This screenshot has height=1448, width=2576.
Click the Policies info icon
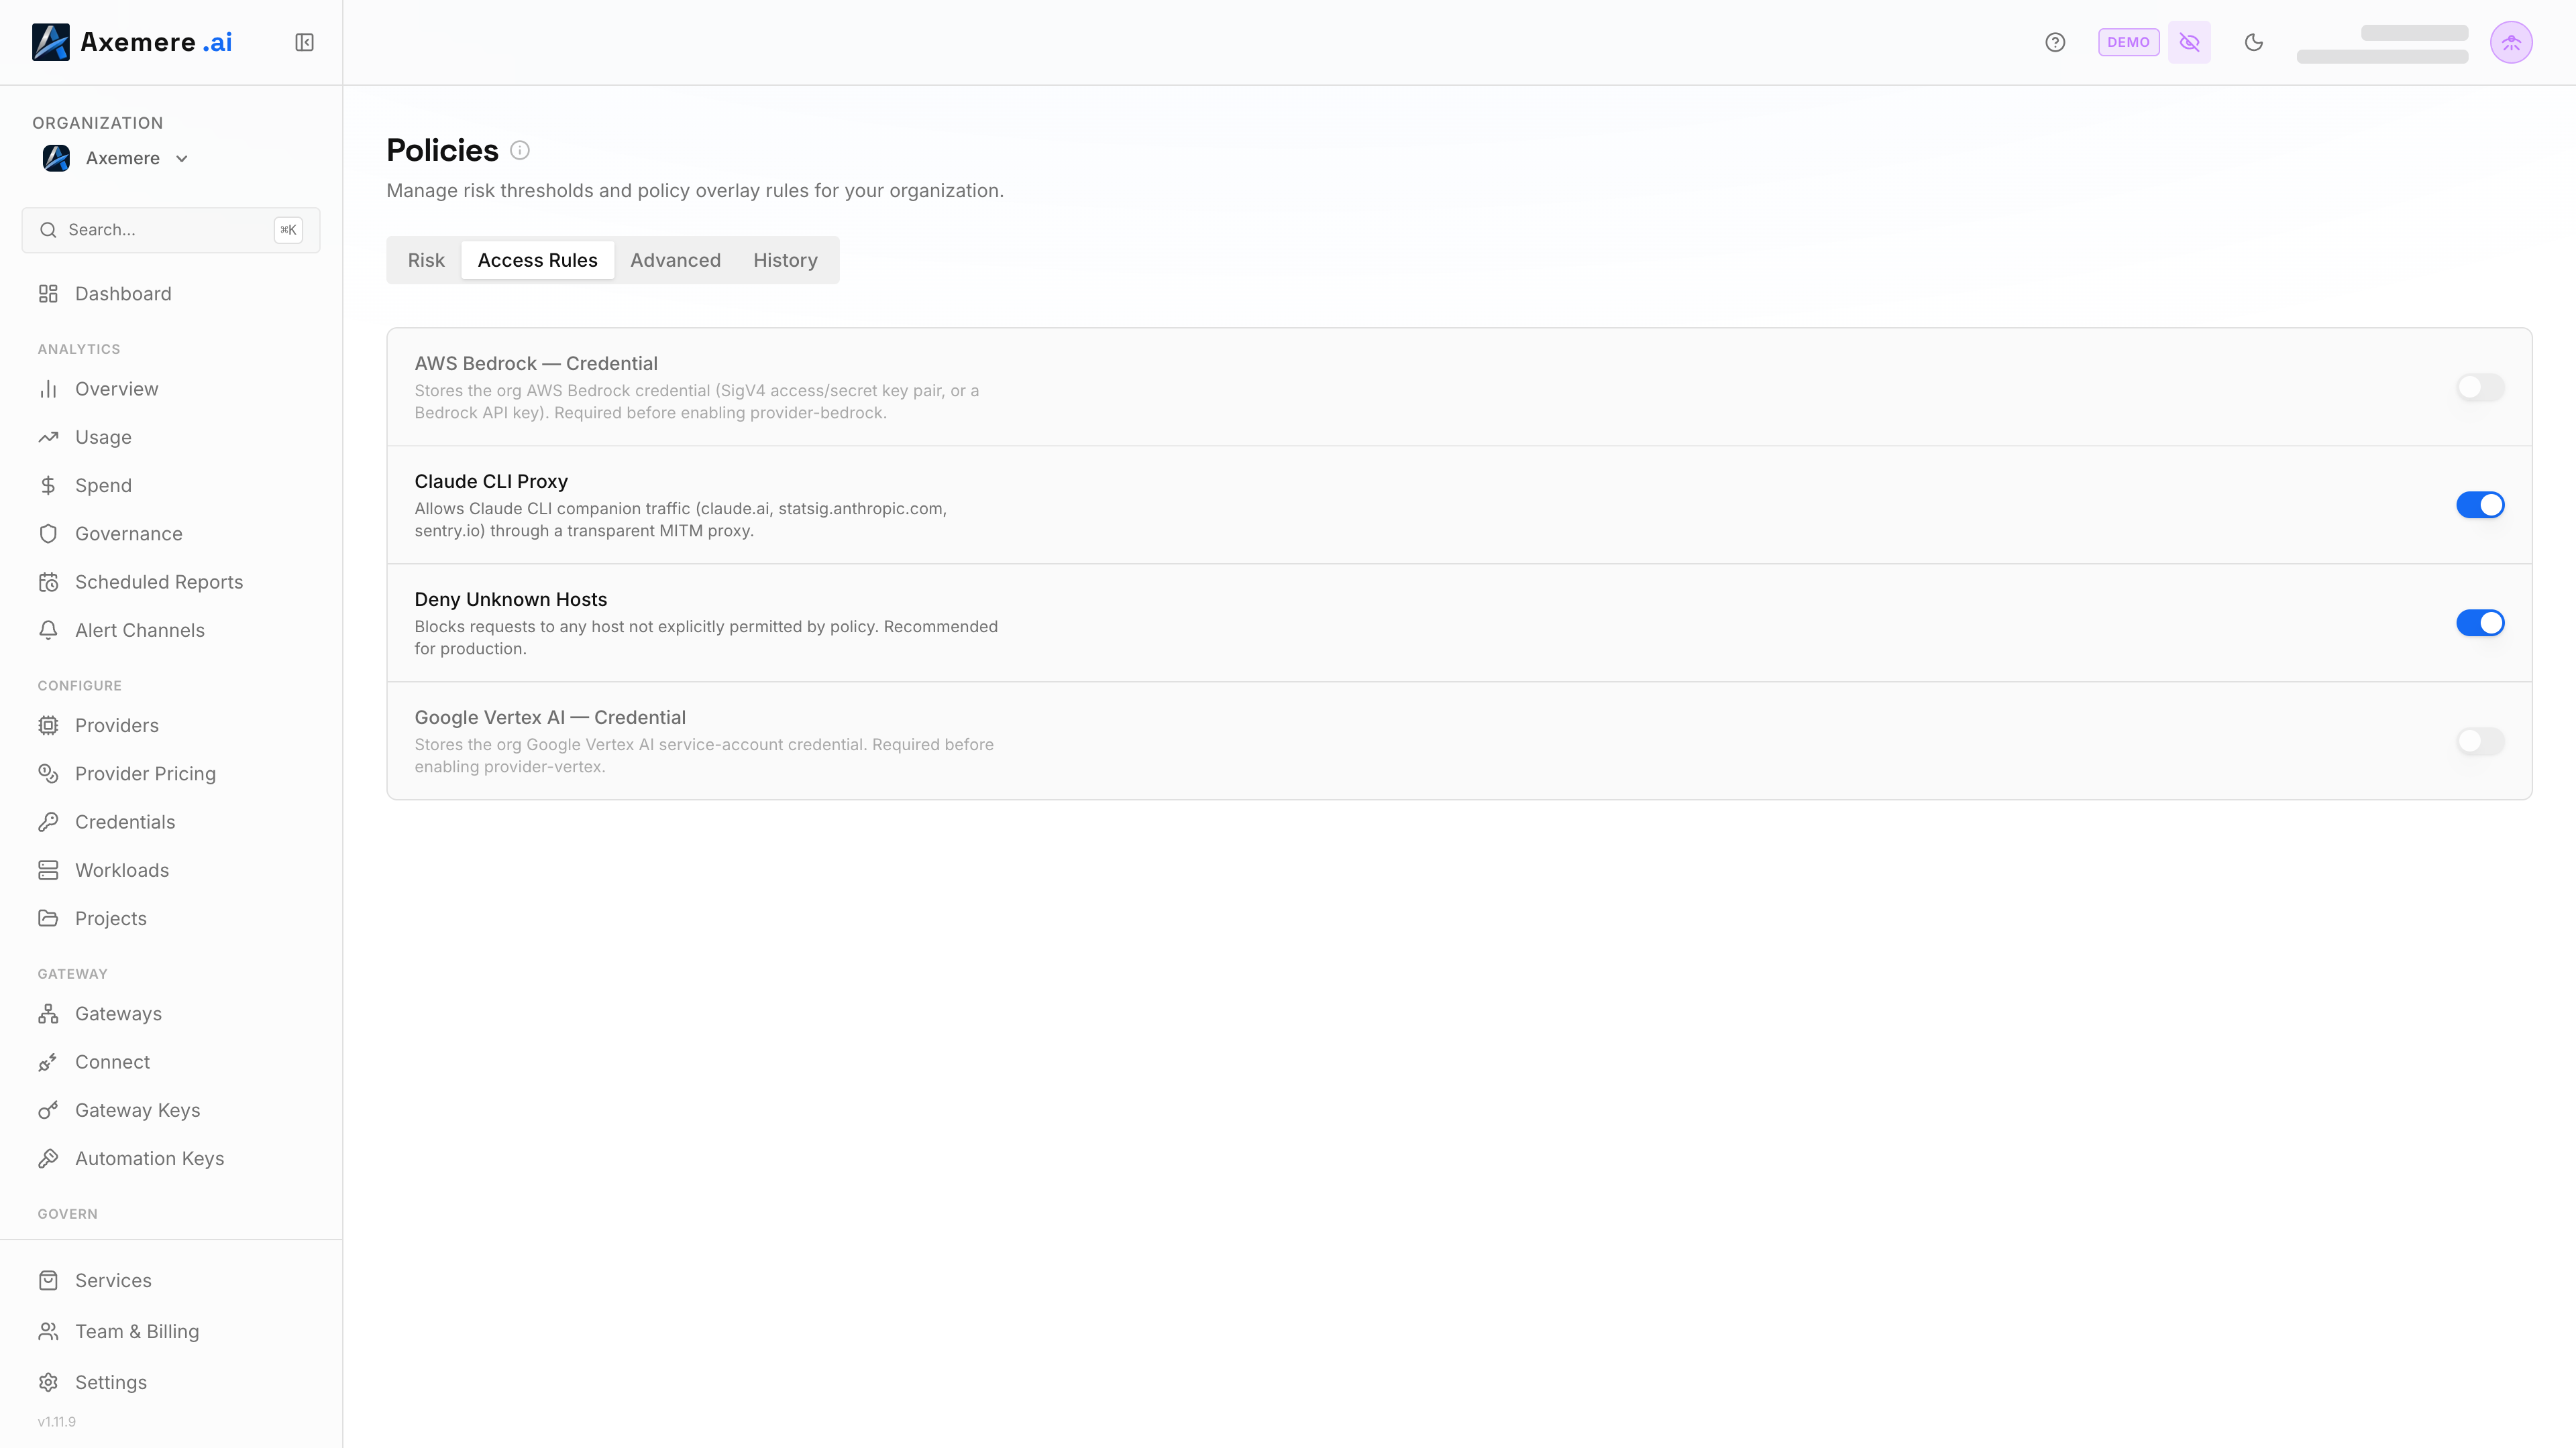520,150
